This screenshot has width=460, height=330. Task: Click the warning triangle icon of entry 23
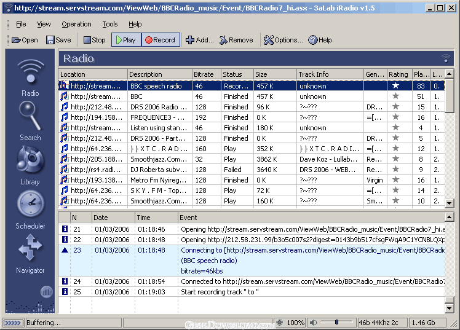tap(65, 250)
